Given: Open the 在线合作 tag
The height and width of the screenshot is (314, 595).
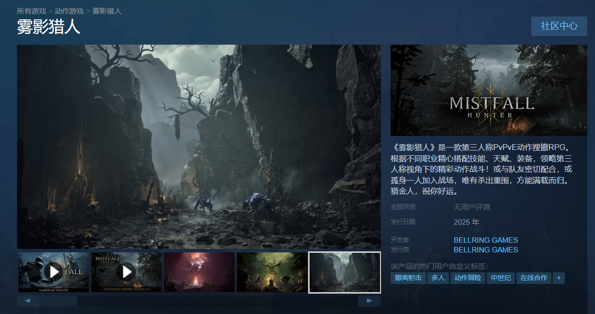Looking at the screenshot, I should 533,278.
